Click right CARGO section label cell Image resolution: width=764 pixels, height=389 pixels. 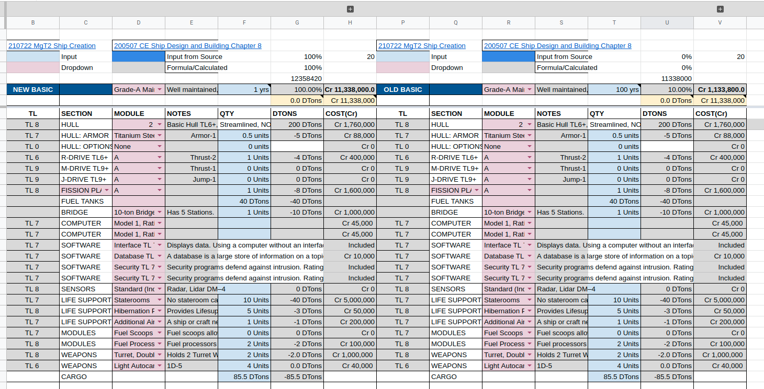[456, 377]
